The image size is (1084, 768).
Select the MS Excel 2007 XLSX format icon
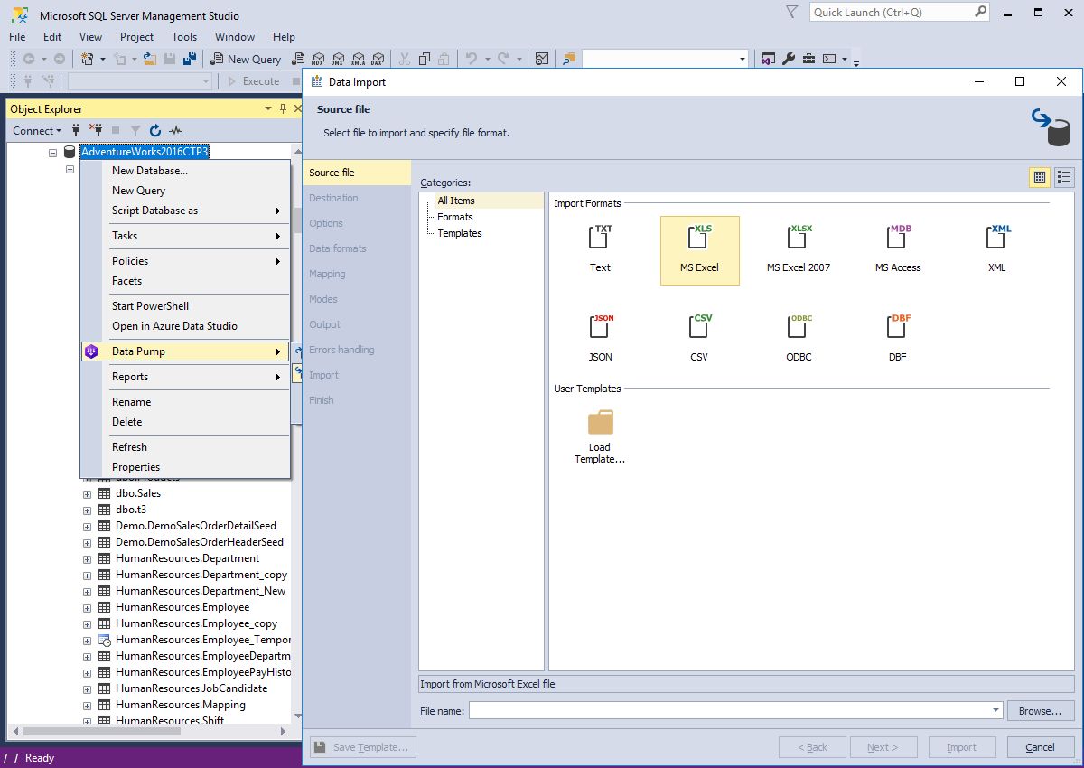799,239
